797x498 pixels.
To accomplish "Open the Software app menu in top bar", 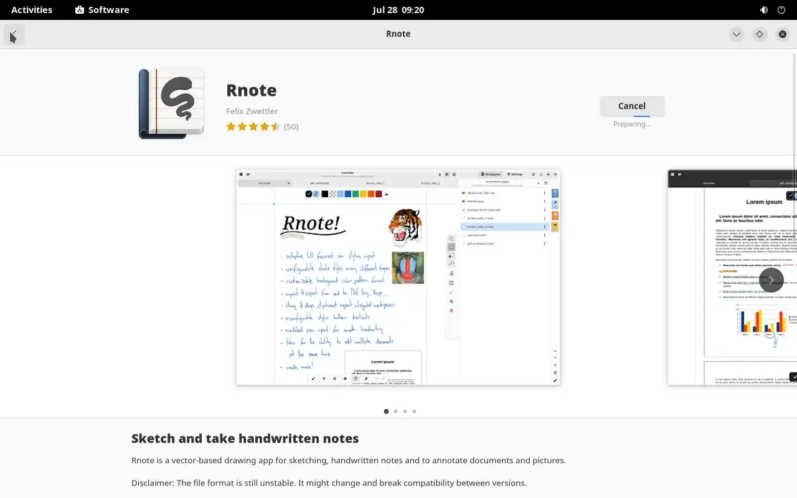I will [x=102, y=10].
